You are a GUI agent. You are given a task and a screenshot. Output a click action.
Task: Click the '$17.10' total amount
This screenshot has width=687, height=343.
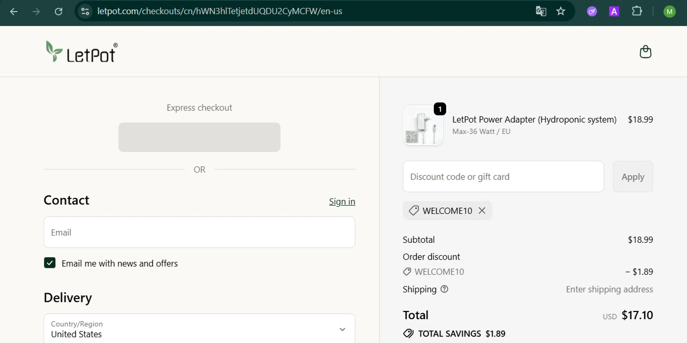(637, 315)
